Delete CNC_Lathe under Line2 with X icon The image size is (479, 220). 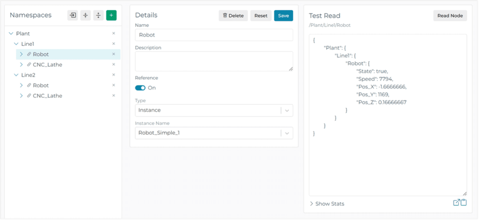tap(113, 96)
